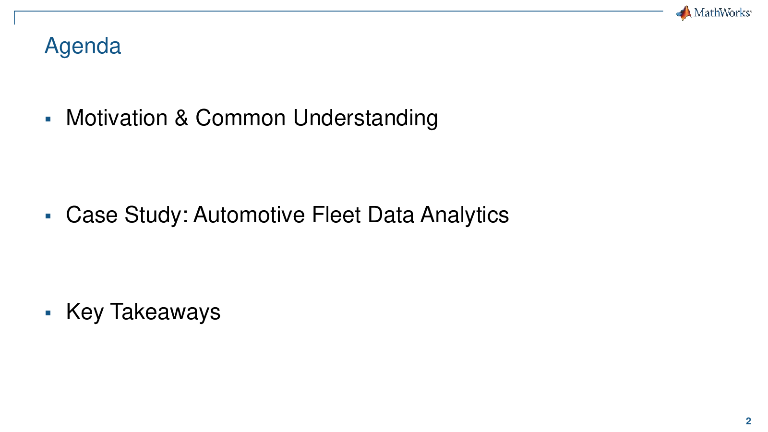Select the word Takeaways
This screenshot has width=768, height=432.
click(x=165, y=312)
